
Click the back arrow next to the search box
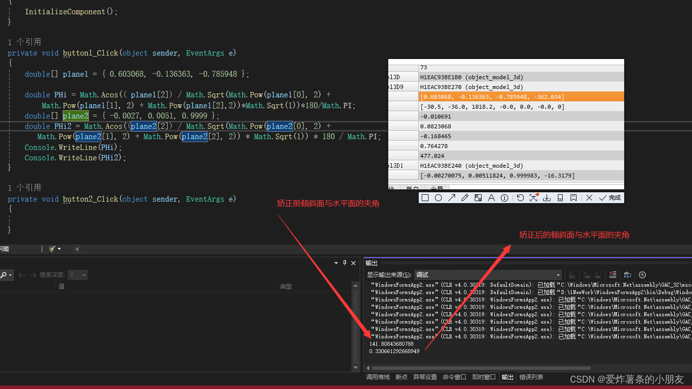coord(22,275)
